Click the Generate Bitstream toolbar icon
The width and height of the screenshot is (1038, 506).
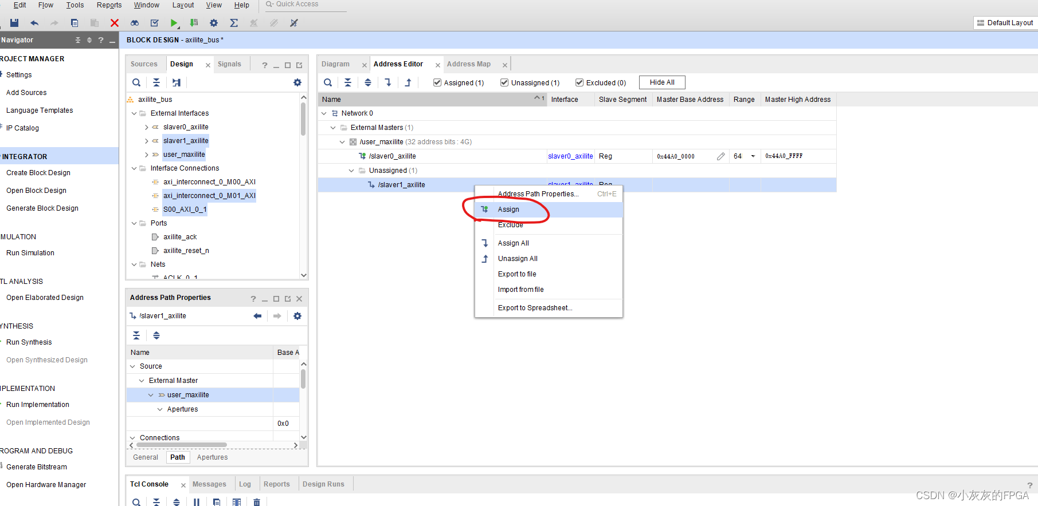194,23
